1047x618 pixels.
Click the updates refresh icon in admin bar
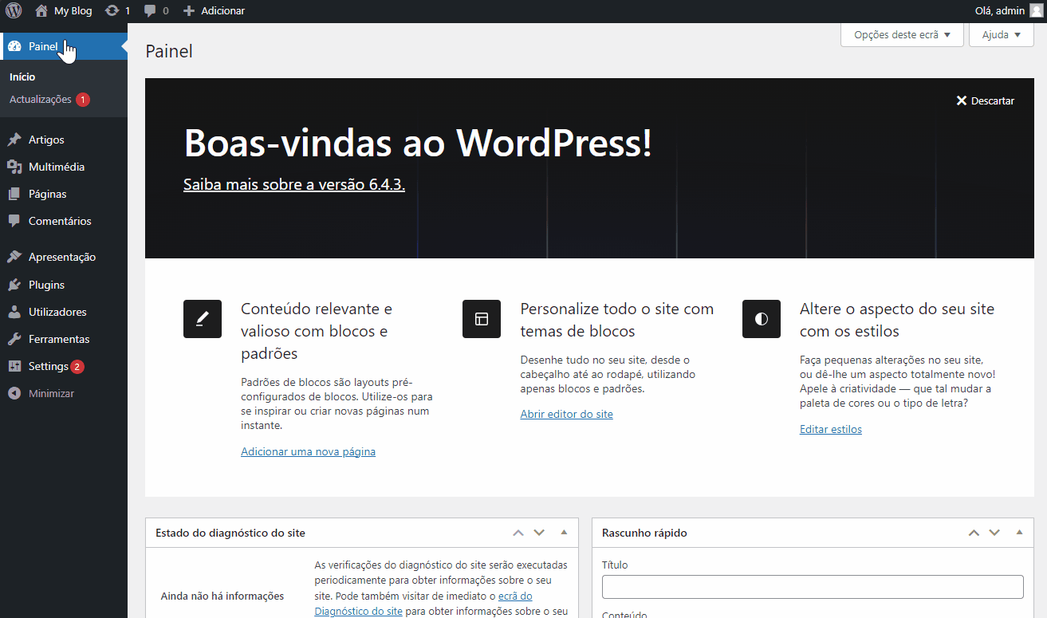(112, 11)
